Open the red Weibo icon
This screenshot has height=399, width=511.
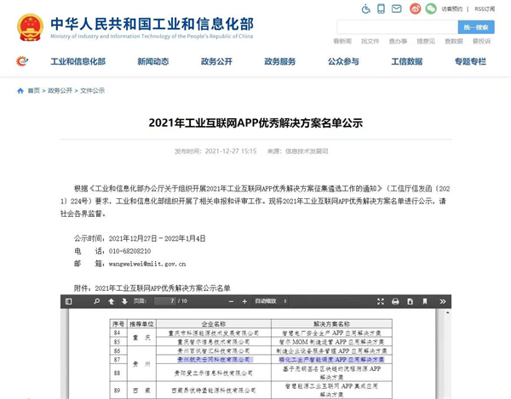416,9
